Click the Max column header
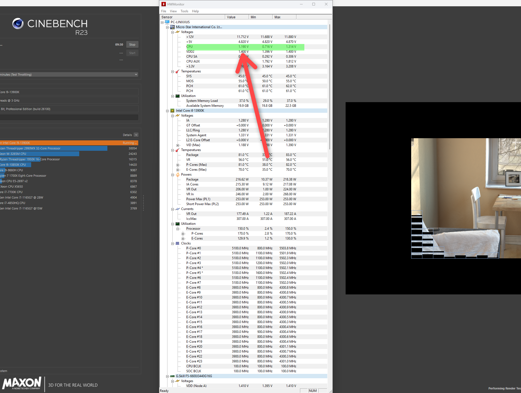Image resolution: width=521 pixels, height=393 pixels. tap(284, 17)
